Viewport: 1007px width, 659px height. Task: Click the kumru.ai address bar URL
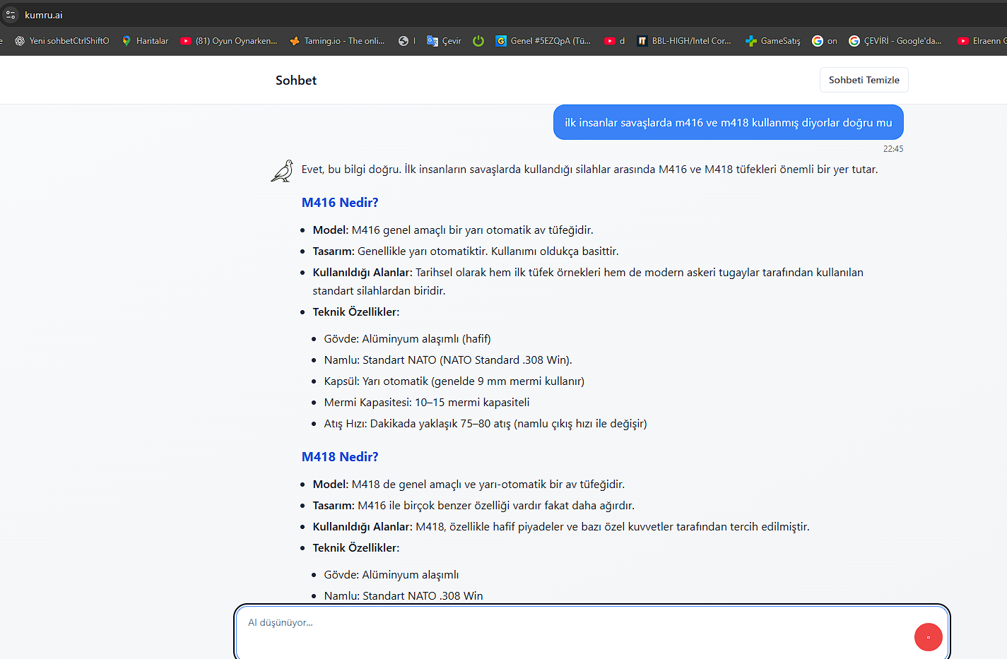pyautogui.click(x=44, y=15)
